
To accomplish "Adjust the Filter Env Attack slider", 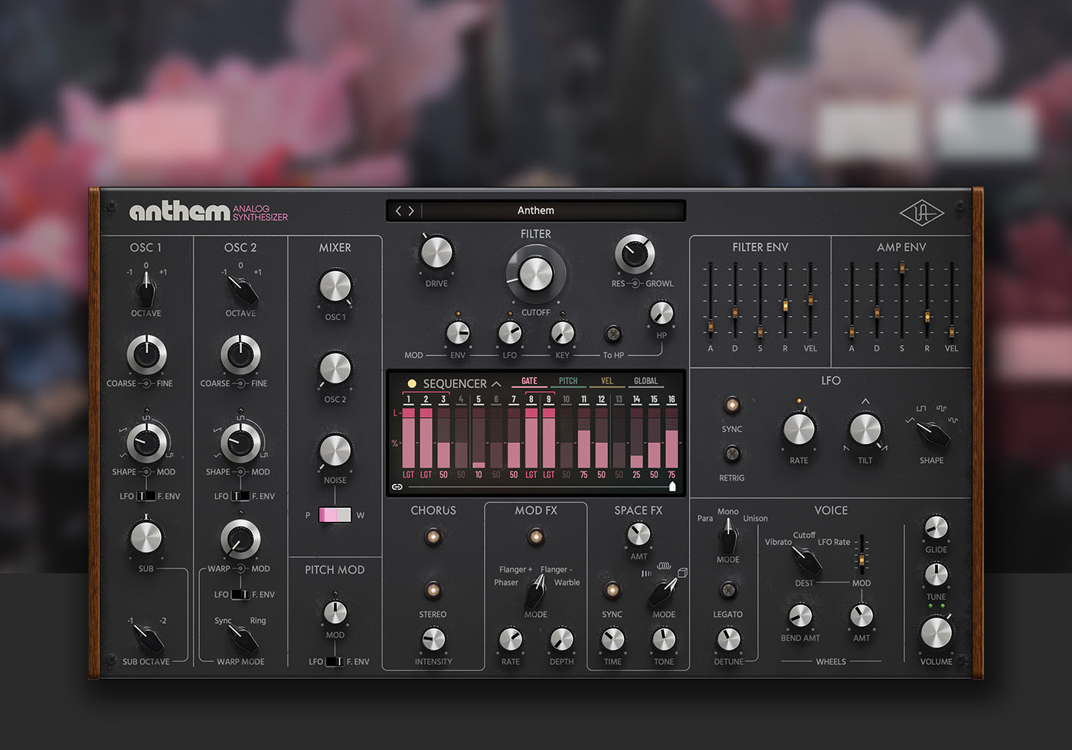I will tap(711, 327).
